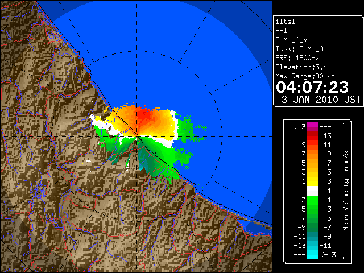This screenshot has height=273, width=364.
Task: Click the bright green -1 to -3 swatch
Action: (x=313, y=200)
